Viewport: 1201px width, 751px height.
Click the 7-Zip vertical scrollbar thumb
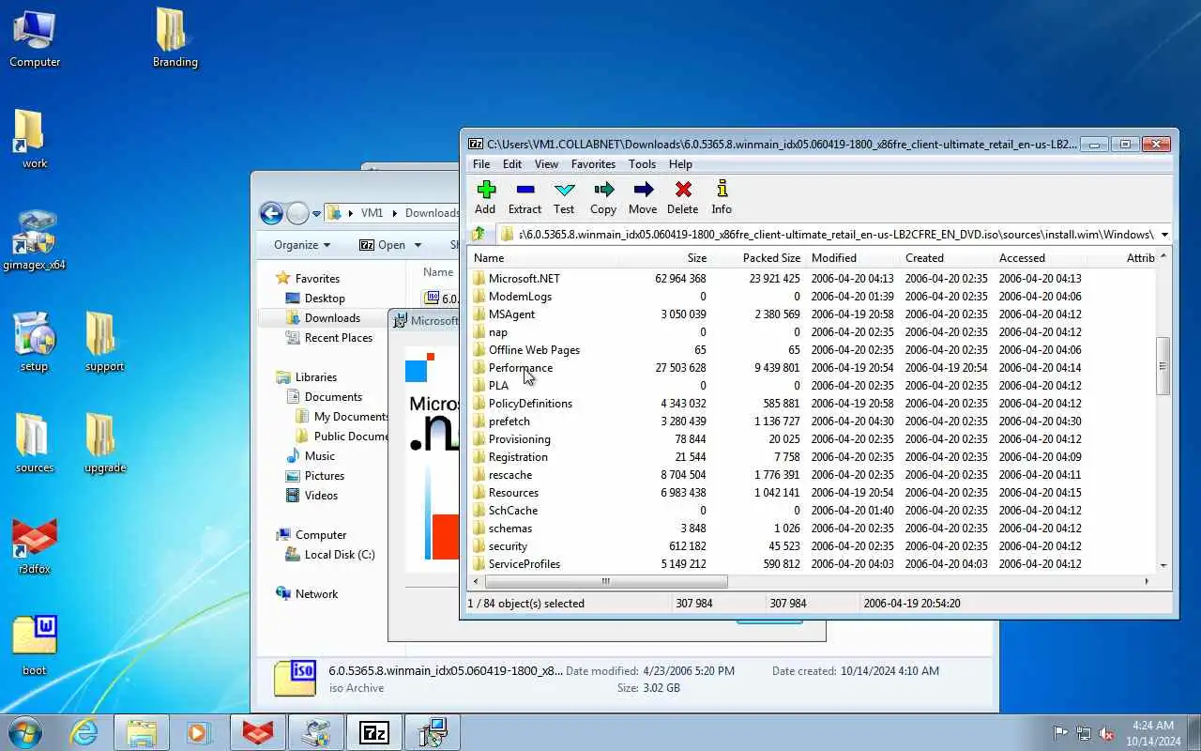click(1163, 365)
